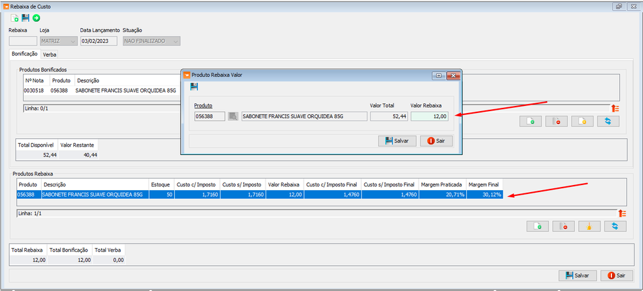The image size is (643, 291).
Task: Remove item from Produtos Rebaixa grid
Action: [x=563, y=226]
